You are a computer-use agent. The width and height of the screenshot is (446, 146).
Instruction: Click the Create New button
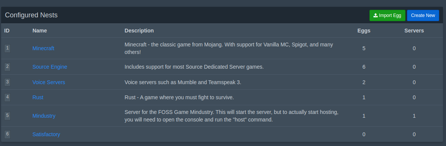pyautogui.click(x=423, y=15)
